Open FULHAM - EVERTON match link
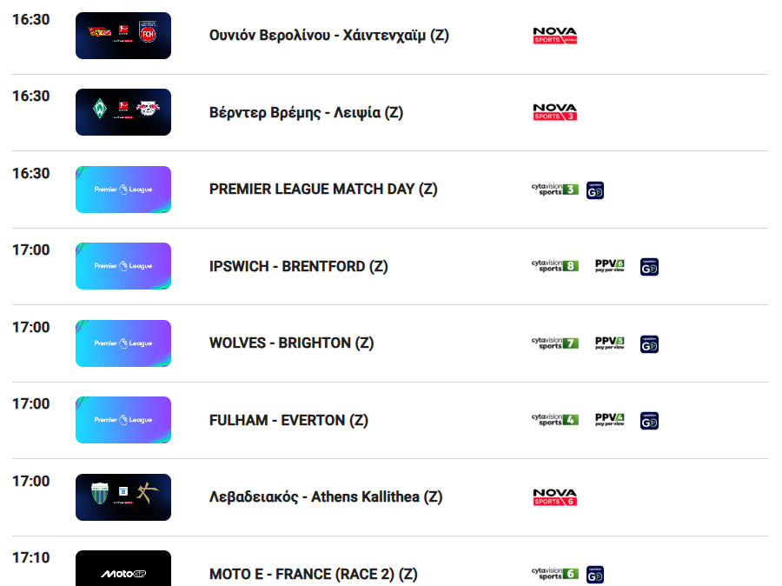This screenshot has height=586, width=782. click(x=288, y=420)
